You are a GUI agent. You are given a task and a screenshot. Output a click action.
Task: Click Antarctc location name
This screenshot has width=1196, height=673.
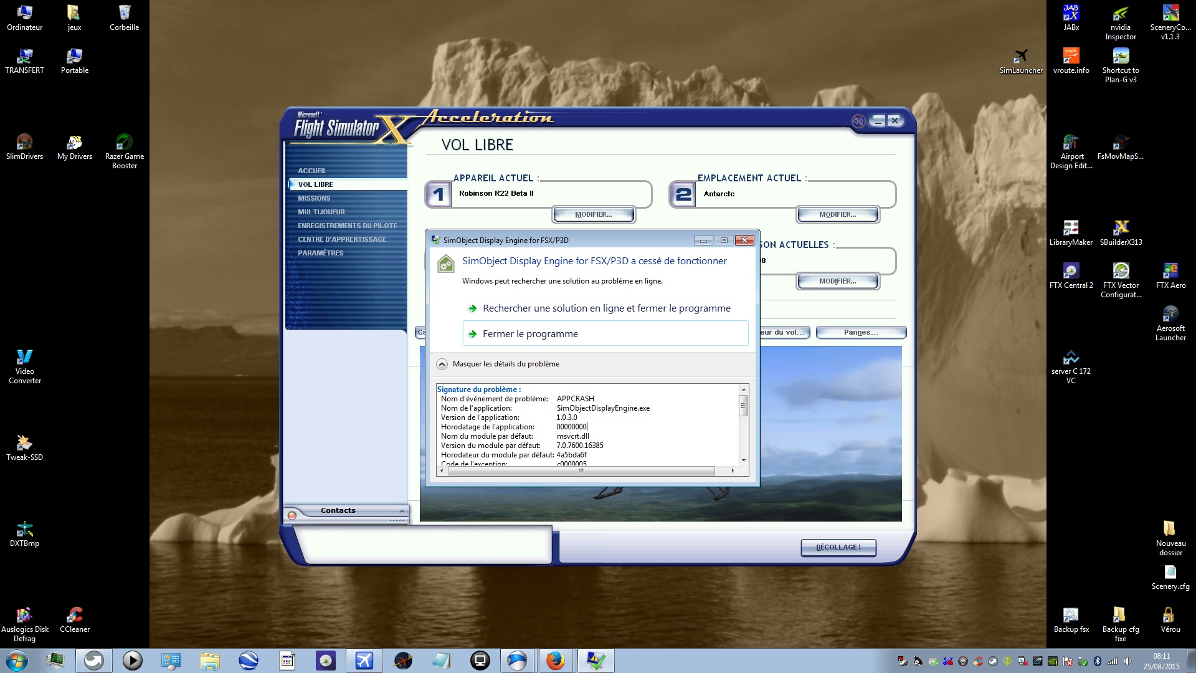pos(719,194)
